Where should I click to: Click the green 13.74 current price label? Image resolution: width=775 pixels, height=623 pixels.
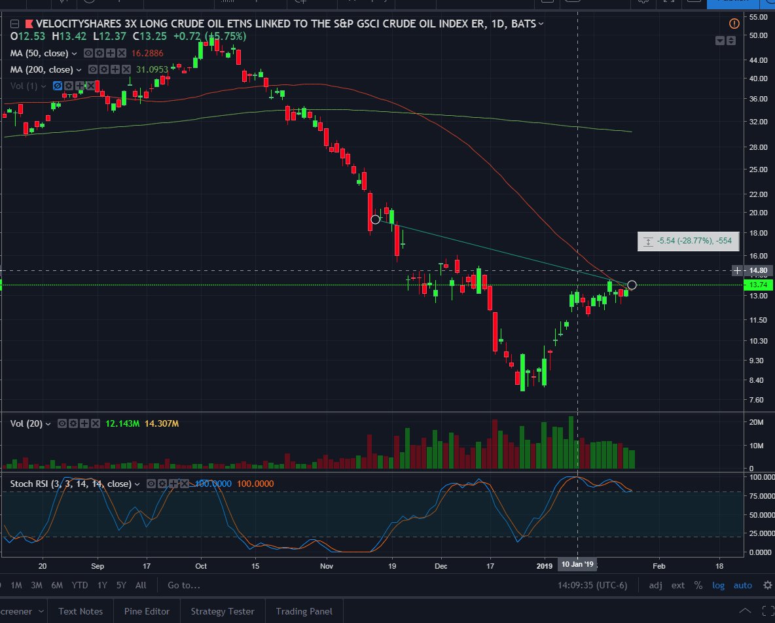coord(758,285)
